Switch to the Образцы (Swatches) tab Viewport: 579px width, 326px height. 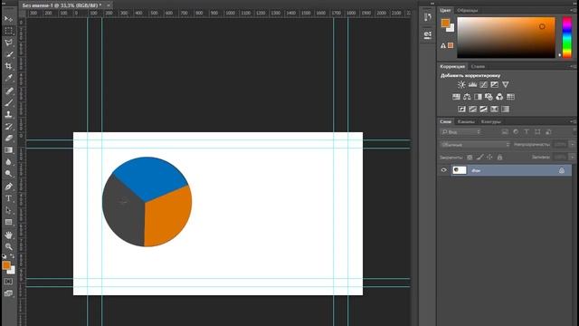pos(468,10)
